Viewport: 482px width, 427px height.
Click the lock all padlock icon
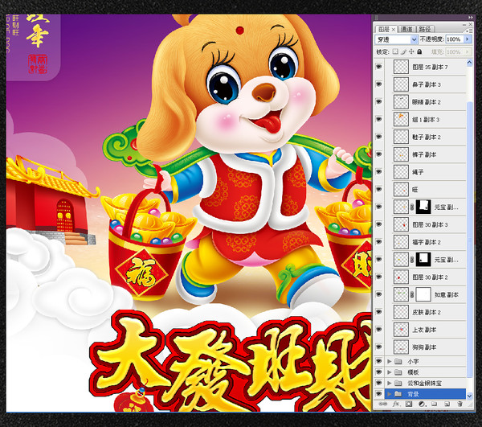tap(419, 51)
